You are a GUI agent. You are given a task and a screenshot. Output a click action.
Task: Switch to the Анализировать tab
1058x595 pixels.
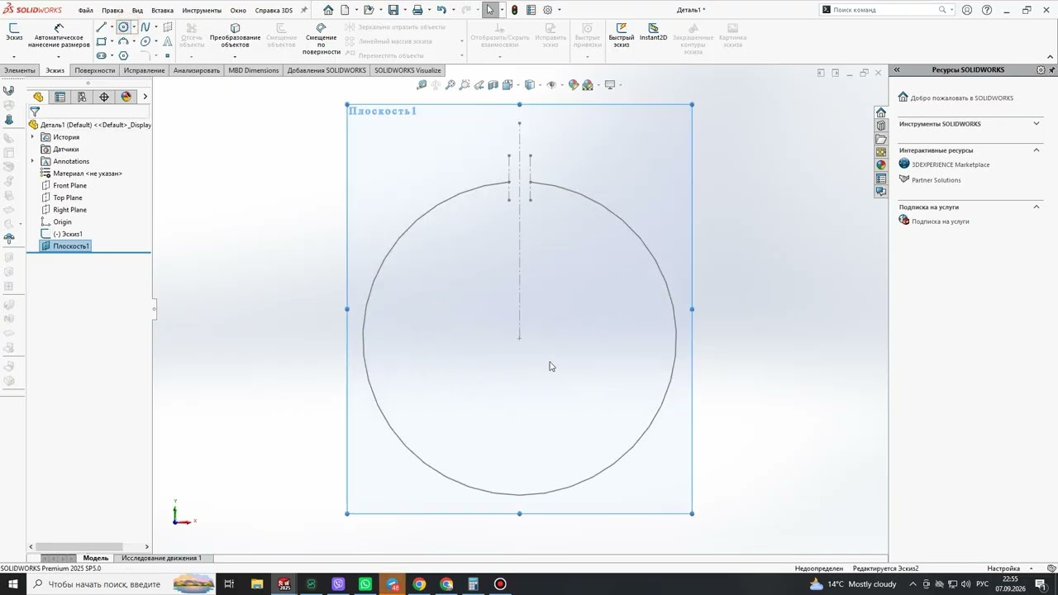click(x=197, y=70)
